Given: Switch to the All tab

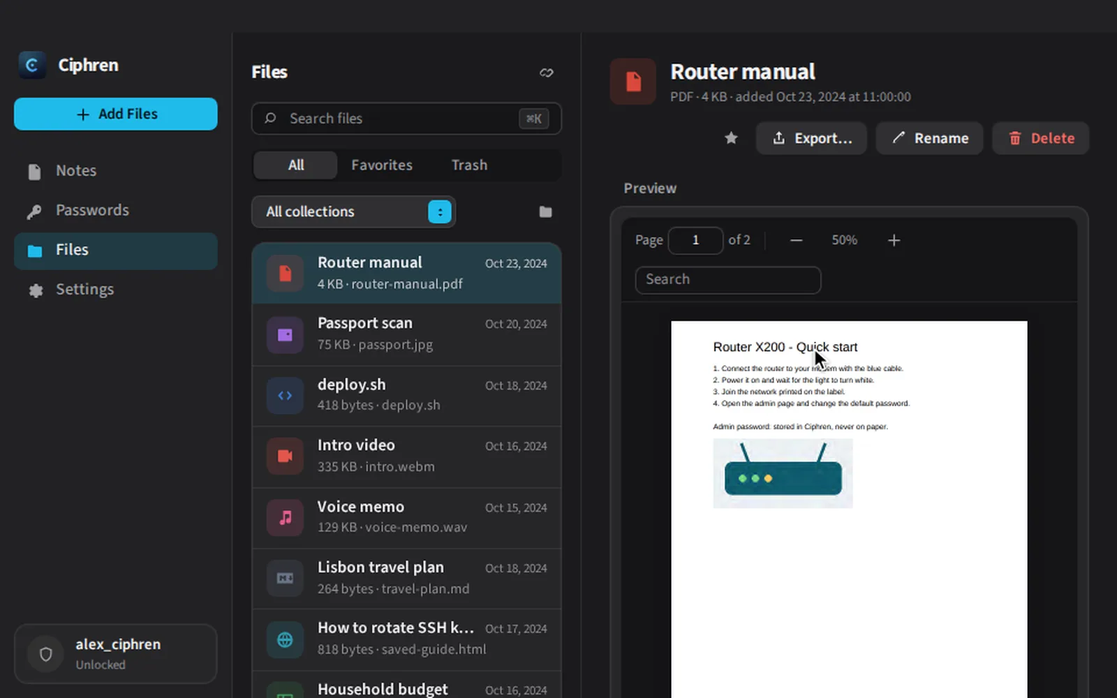Looking at the screenshot, I should (295, 165).
